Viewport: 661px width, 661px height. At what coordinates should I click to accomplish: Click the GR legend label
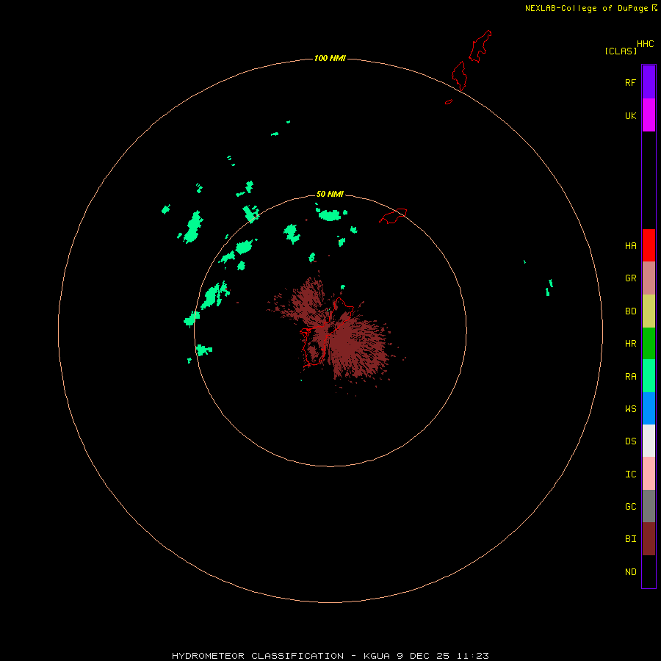(630, 278)
